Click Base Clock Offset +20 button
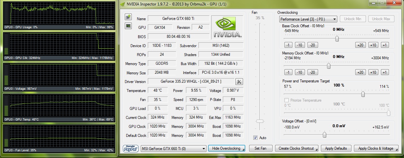Viewport: 404px width, 158px height. [x=360, y=45]
